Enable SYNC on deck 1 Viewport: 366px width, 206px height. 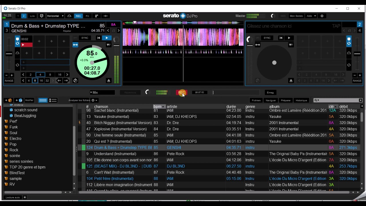85,38
